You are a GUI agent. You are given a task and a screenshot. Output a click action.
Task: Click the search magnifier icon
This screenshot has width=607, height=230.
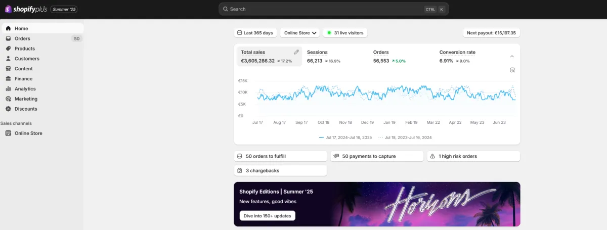point(225,9)
